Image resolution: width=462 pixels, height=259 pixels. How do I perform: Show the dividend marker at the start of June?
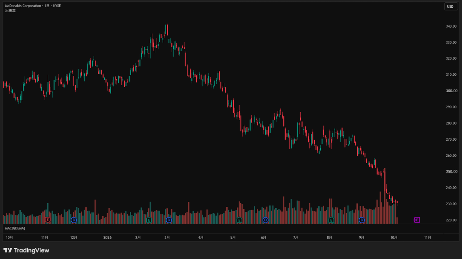point(265,220)
